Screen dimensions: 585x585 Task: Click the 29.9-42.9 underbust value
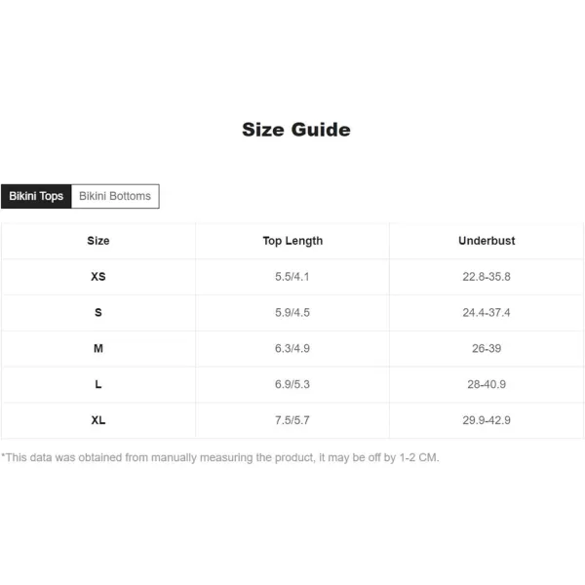click(x=487, y=420)
